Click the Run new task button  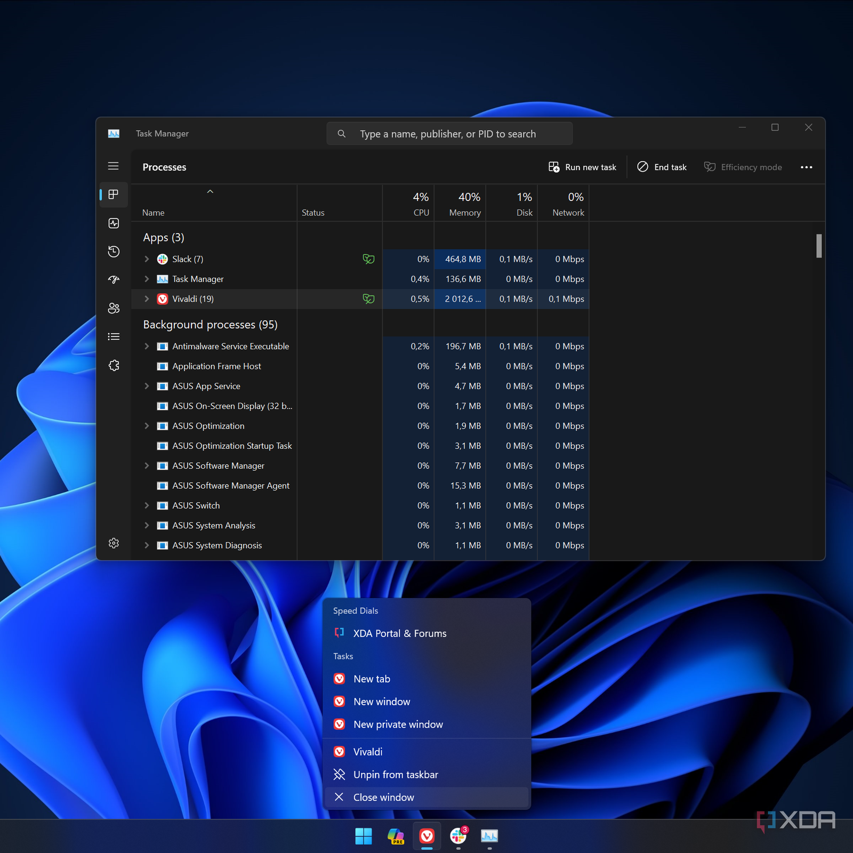pyautogui.click(x=582, y=167)
